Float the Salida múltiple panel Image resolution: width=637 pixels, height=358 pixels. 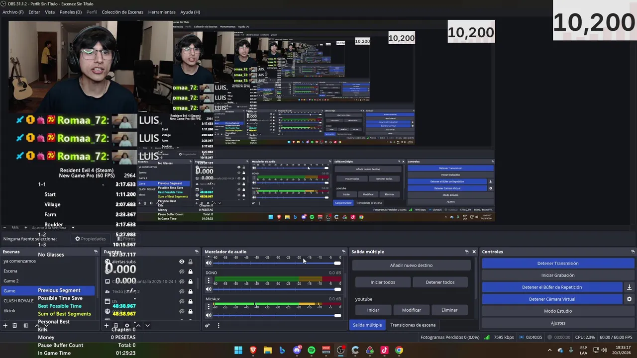tap(466, 252)
